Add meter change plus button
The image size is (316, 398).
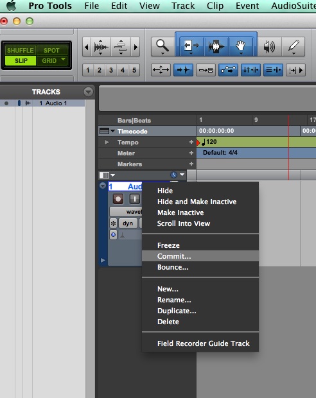(191, 153)
